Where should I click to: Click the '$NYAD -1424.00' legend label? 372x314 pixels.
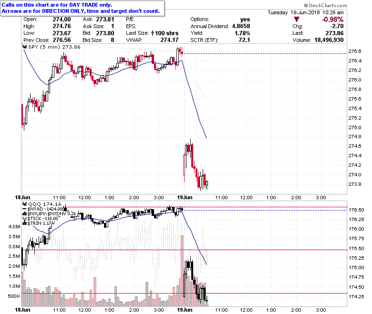coord(46,209)
